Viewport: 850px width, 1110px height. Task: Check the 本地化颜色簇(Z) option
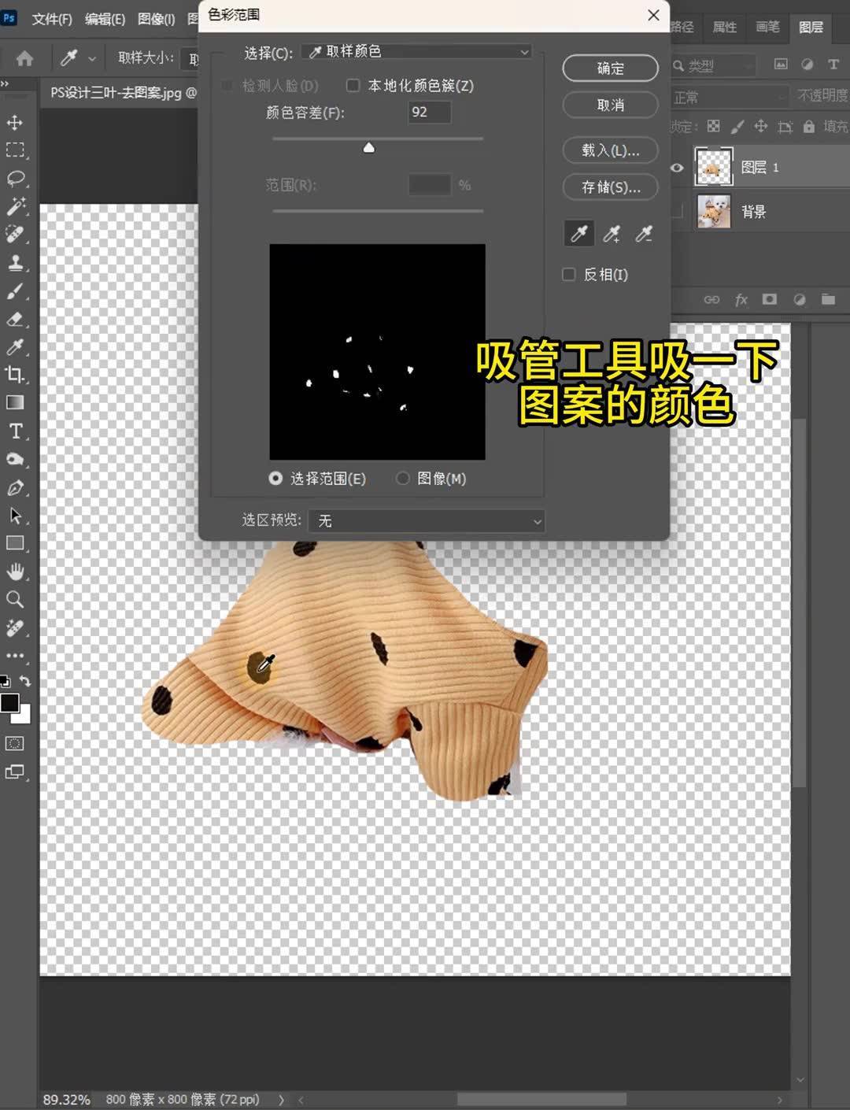(x=353, y=86)
